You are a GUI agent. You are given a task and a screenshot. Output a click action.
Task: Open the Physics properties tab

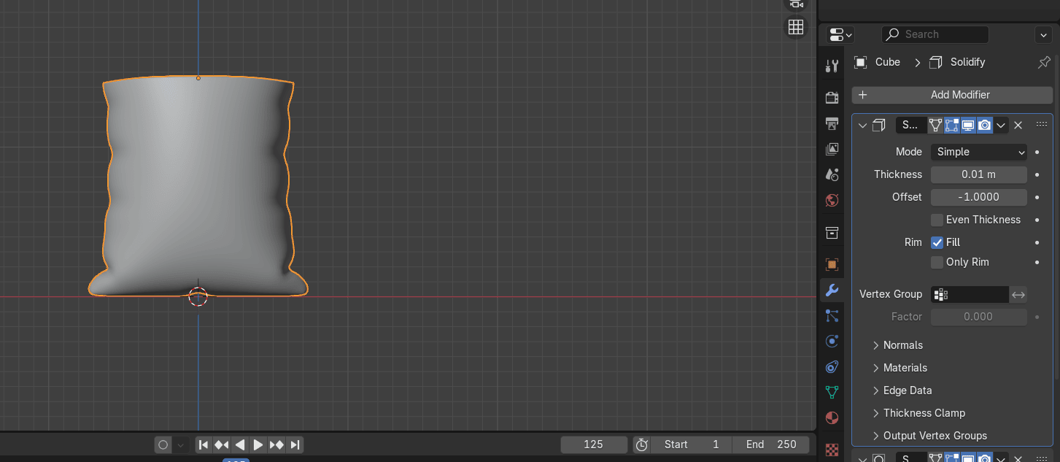(832, 341)
